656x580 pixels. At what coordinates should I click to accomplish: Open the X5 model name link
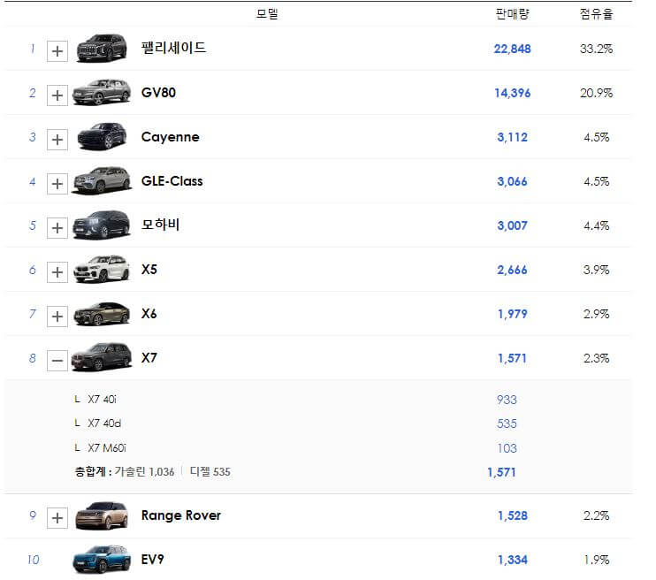click(x=149, y=270)
